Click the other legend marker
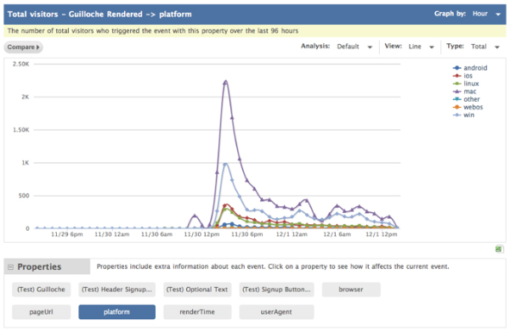 click(x=457, y=99)
